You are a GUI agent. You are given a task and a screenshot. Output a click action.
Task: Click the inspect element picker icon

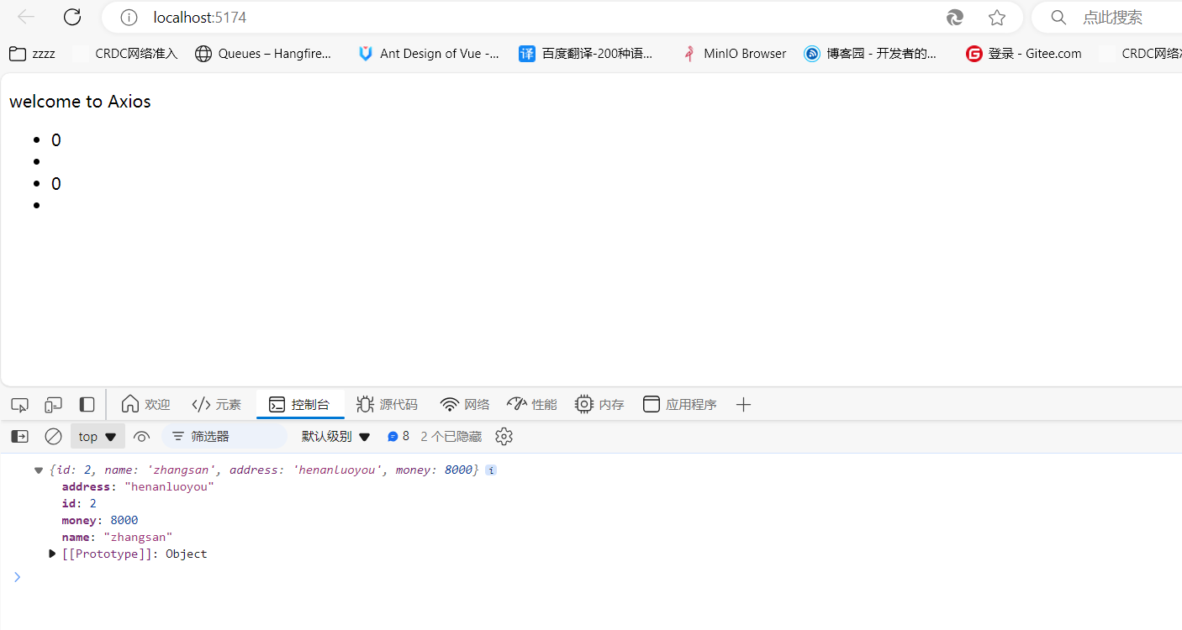(20, 405)
